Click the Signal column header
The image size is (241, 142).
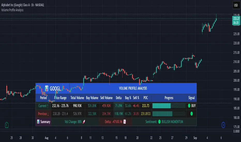click(x=192, y=98)
